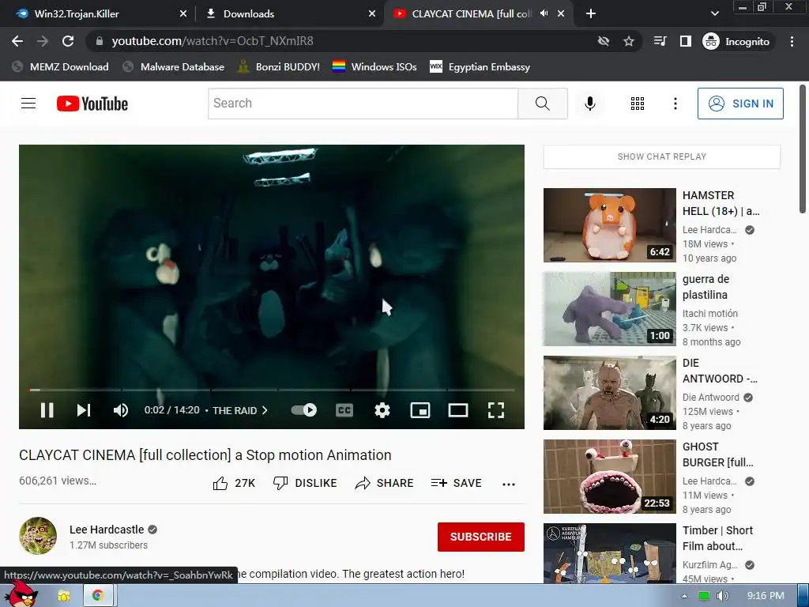Mute the video player volume
Image resolution: width=809 pixels, height=607 pixels.
121,410
